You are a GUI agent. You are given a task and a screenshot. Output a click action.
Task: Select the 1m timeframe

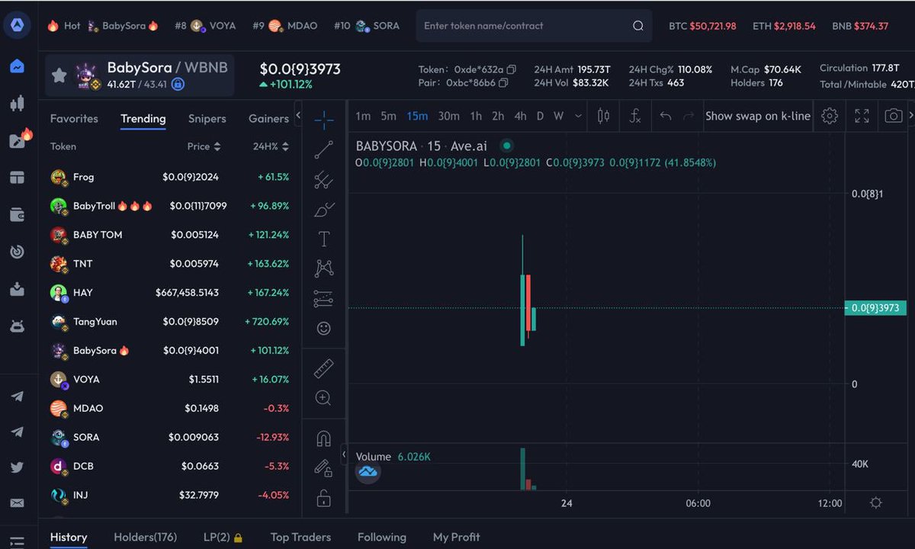click(363, 116)
